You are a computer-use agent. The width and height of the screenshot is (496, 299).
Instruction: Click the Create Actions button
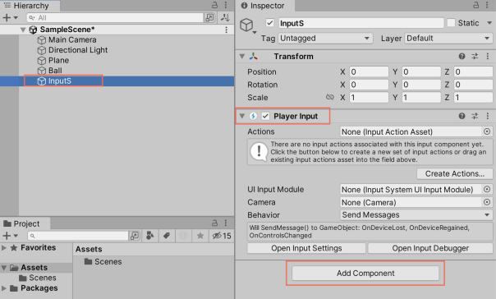coord(455,173)
